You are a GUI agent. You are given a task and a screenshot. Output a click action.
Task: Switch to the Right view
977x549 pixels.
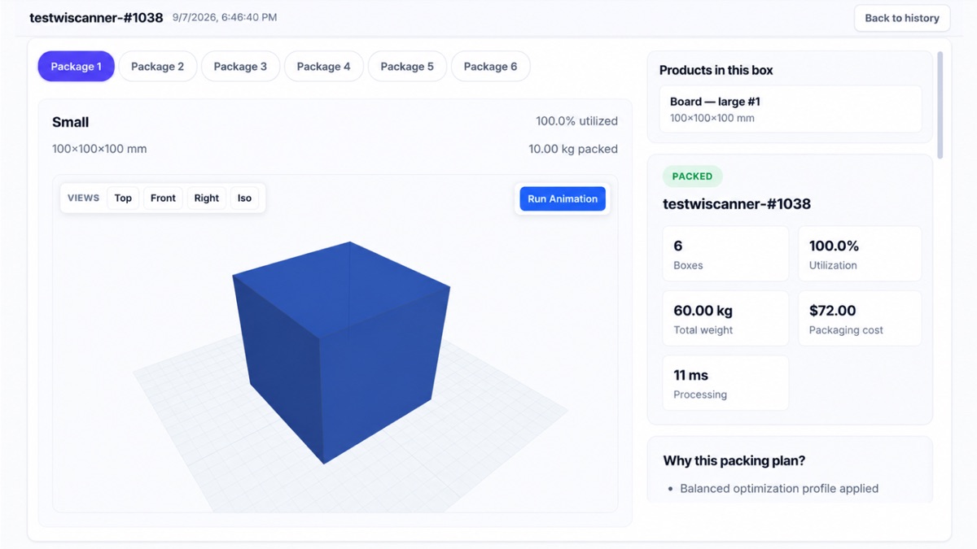(x=207, y=198)
